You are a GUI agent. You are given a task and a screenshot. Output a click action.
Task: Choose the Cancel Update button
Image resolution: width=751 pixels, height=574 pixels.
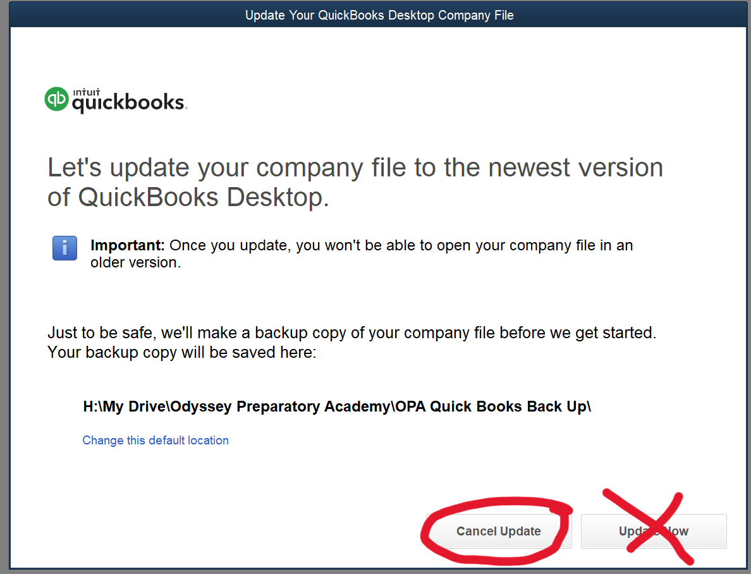coord(499,531)
